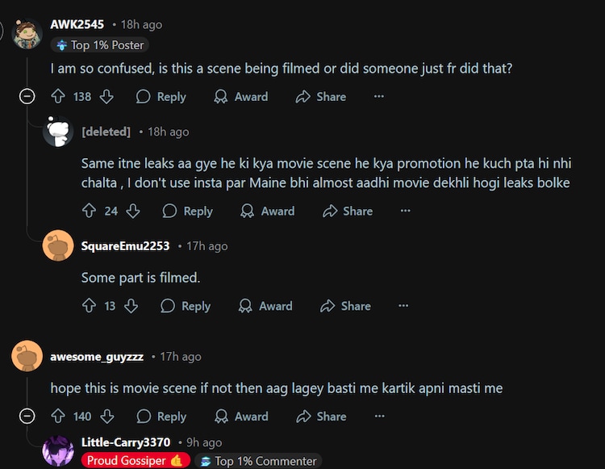
Task: Upvote awesome_guyzzz's comment
Action: (x=58, y=417)
